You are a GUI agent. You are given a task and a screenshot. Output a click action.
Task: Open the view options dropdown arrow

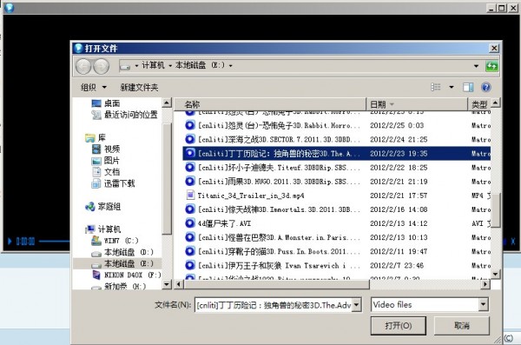(x=452, y=87)
